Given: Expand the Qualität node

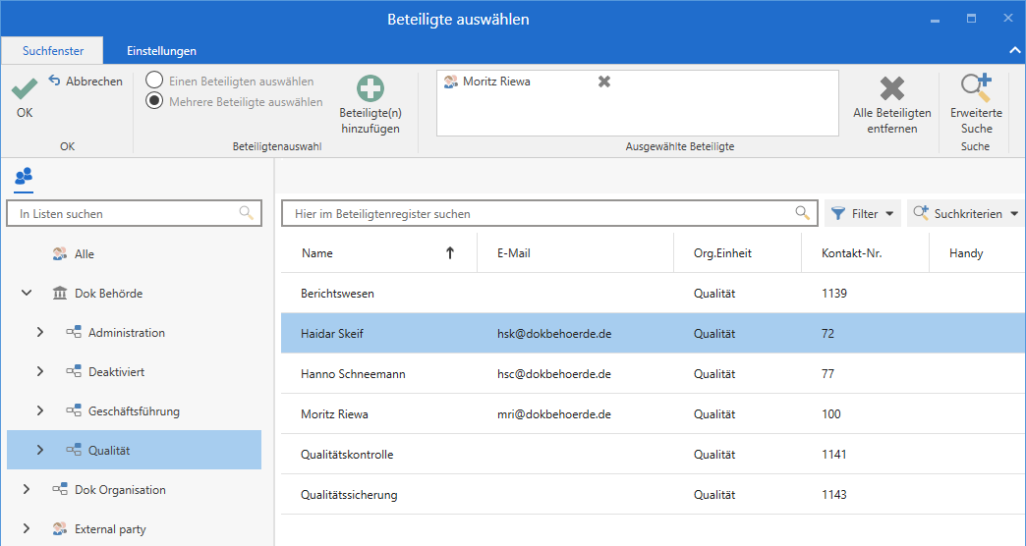Looking at the screenshot, I should point(40,450).
